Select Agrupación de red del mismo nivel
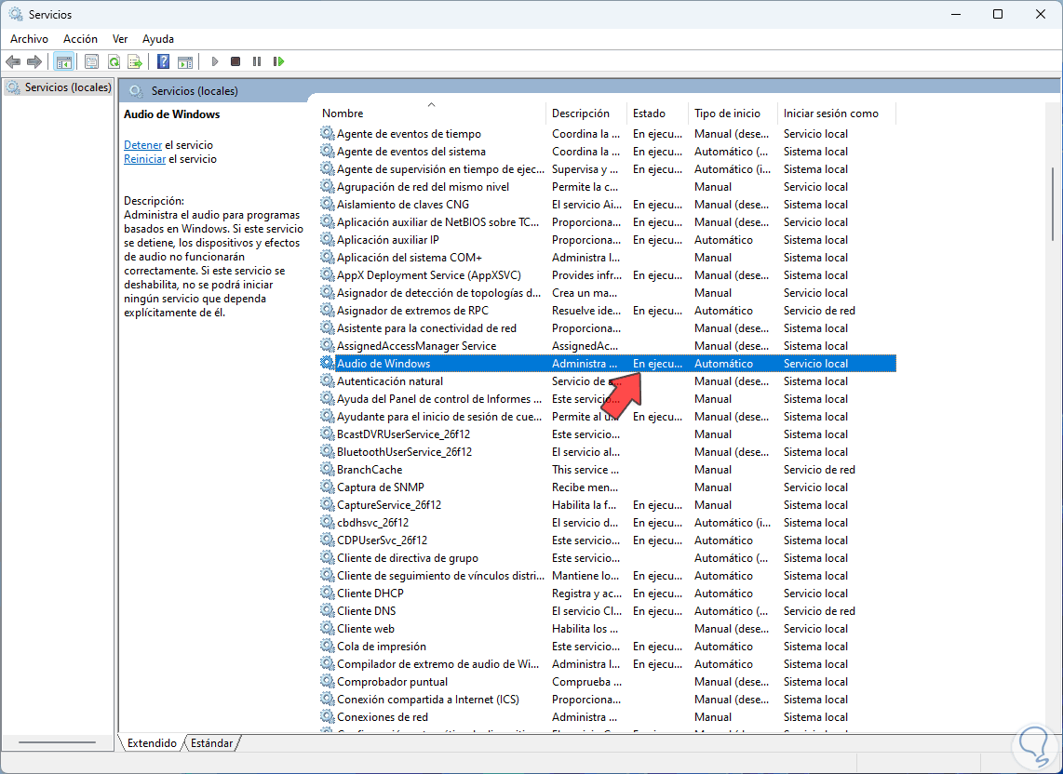The width and height of the screenshot is (1063, 774). click(423, 186)
